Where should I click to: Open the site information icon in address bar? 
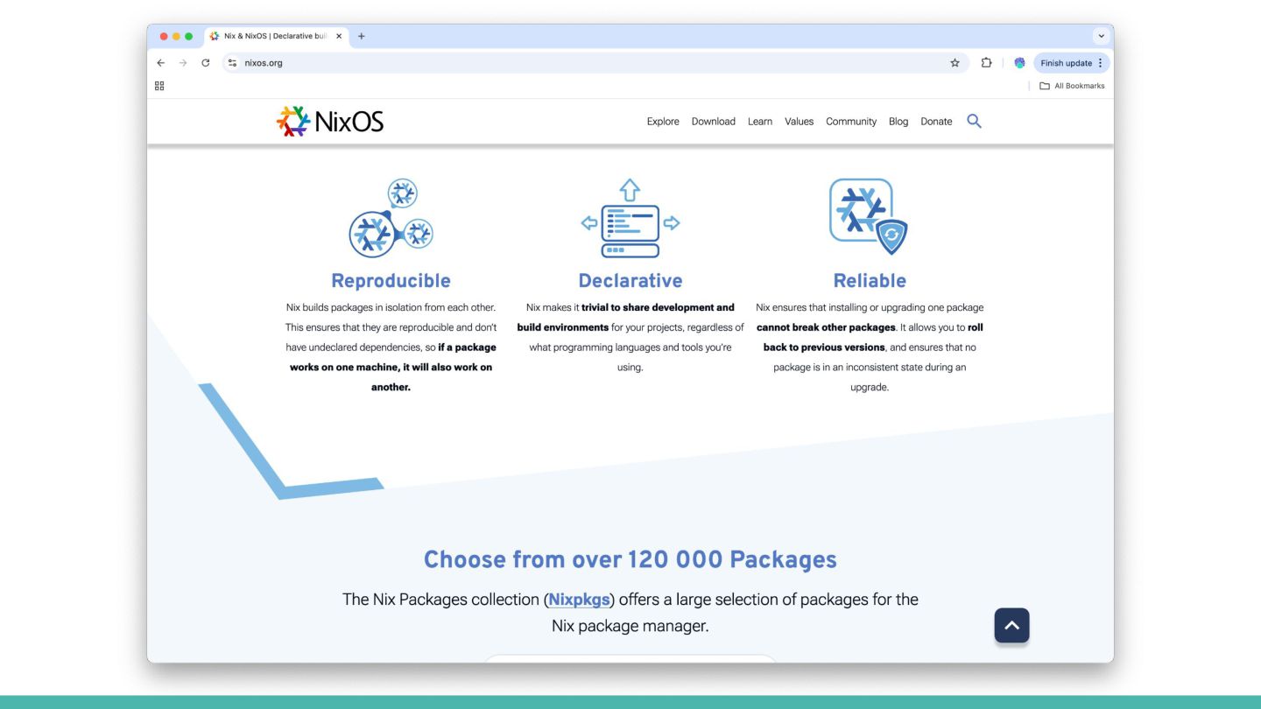click(x=232, y=63)
